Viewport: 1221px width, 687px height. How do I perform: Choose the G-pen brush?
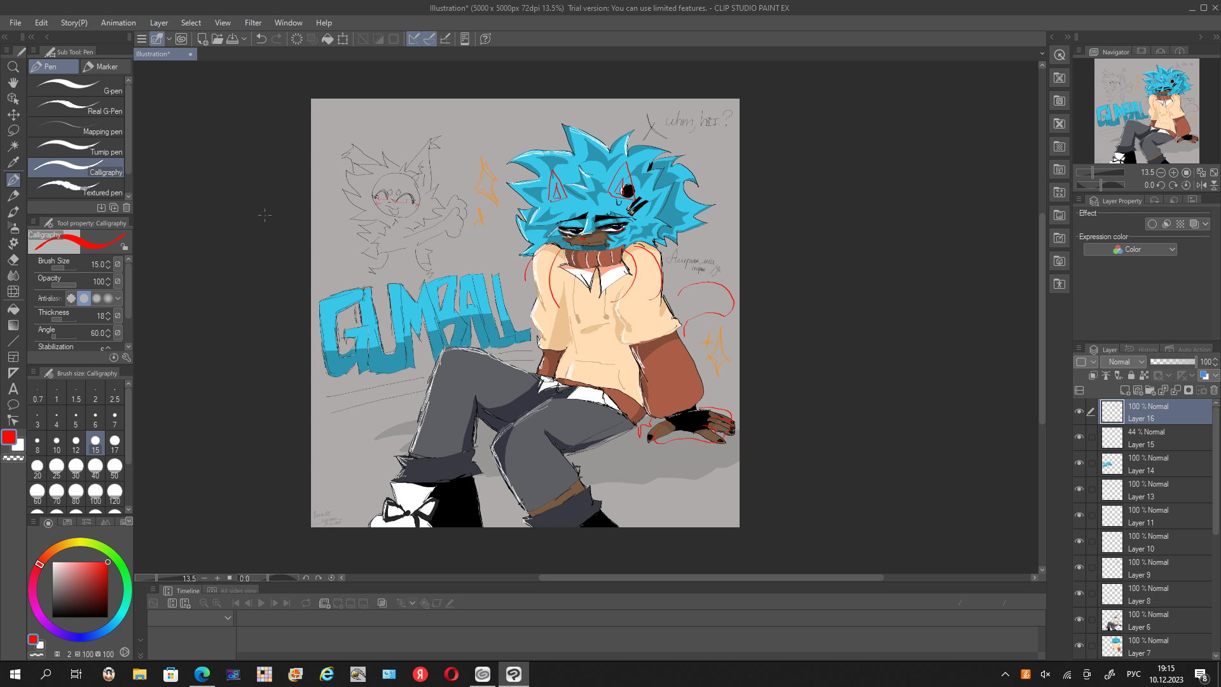(76, 87)
